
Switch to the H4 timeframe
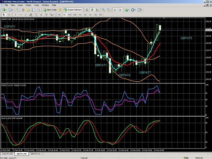tap(85, 15)
